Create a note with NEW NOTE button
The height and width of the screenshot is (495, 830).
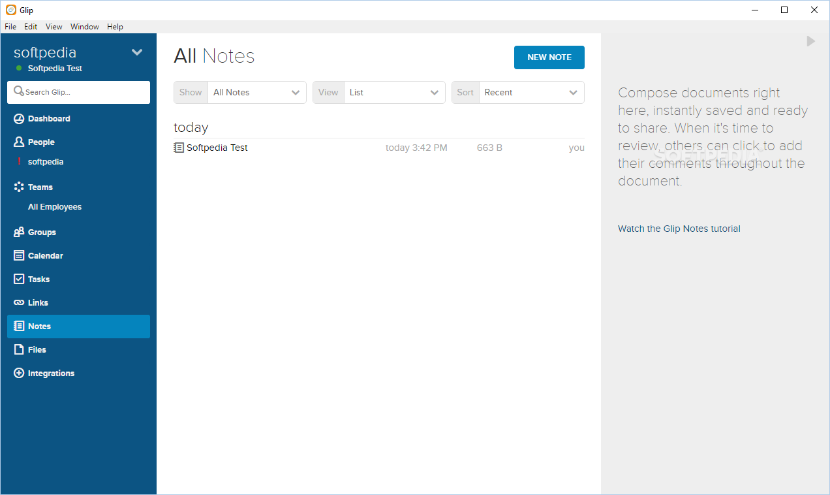point(549,57)
